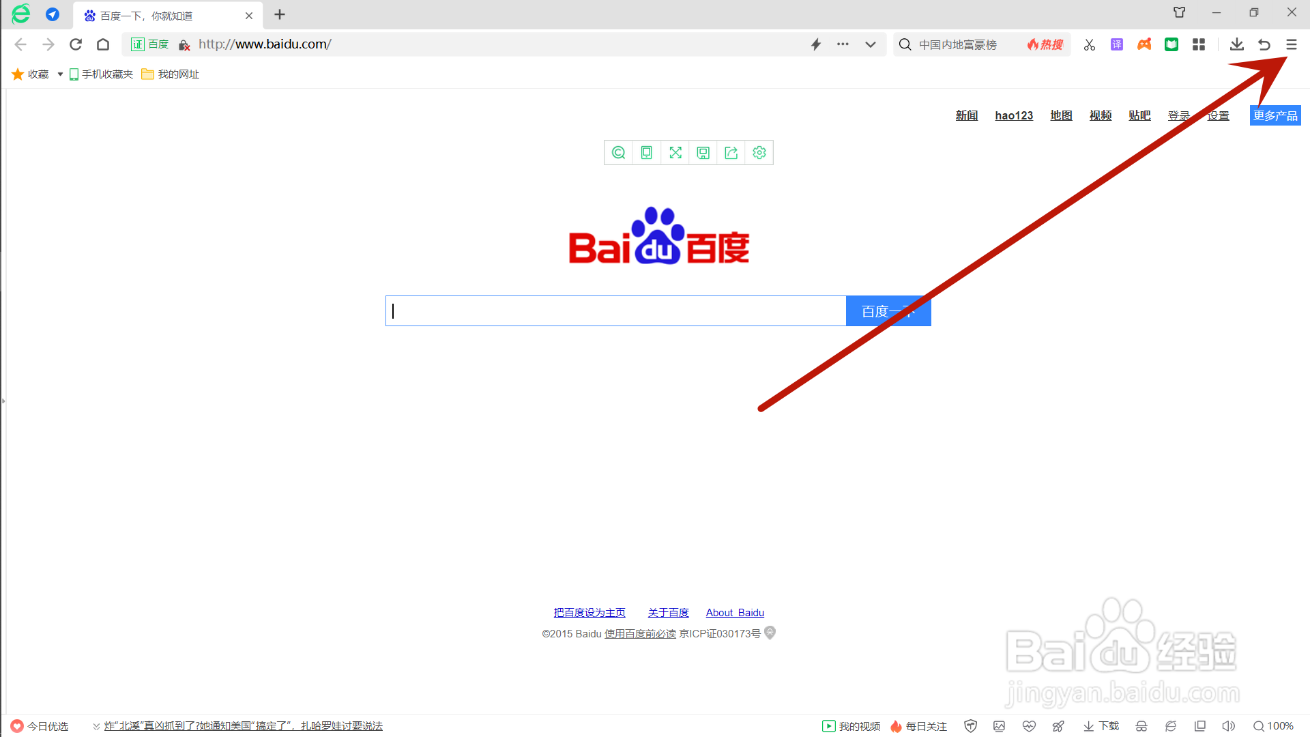Image resolution: width=1310 pixels, height=737 pixels.
Task: Expand the 收藏 dropdown arrow
Action: [60, 74]
